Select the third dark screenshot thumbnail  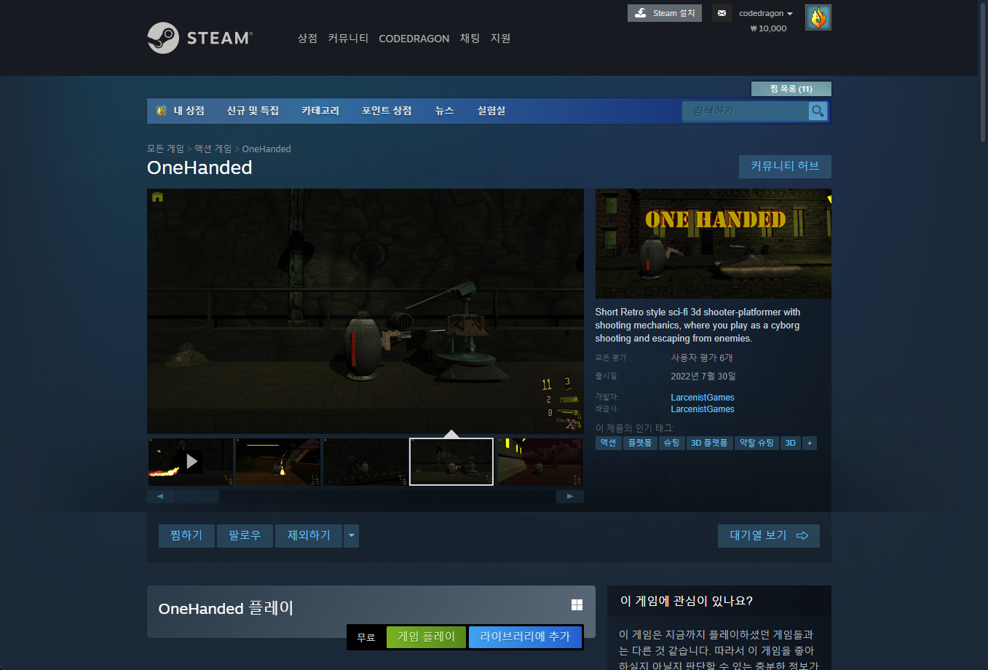365,462
